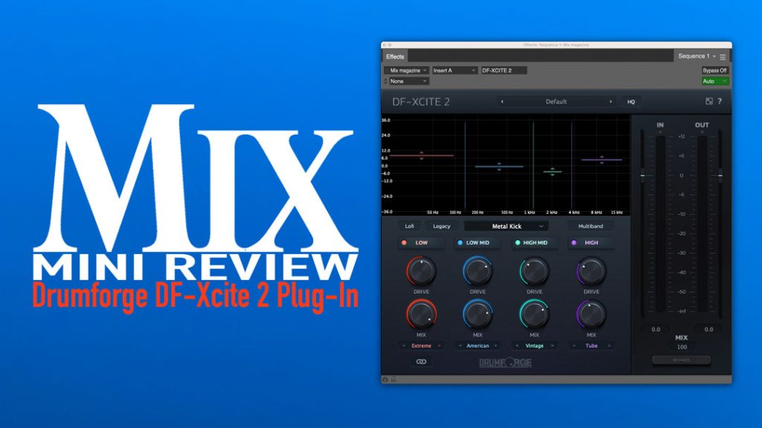Open the Insert A dropdown
762x428 pixels.
click(x=454, y=71)
